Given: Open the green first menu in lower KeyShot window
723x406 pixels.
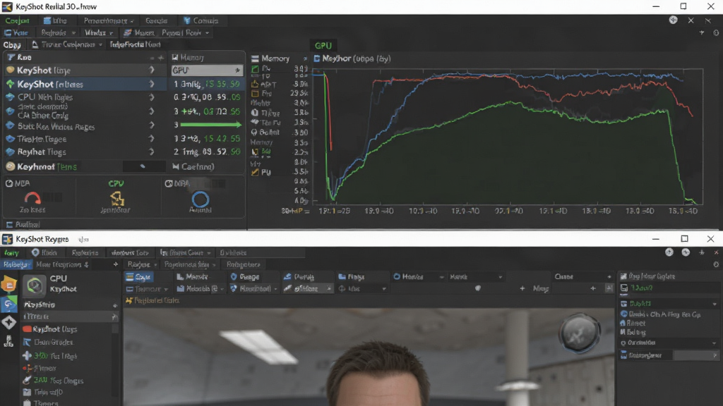Looking at the screenshot, I should [11, 253].
